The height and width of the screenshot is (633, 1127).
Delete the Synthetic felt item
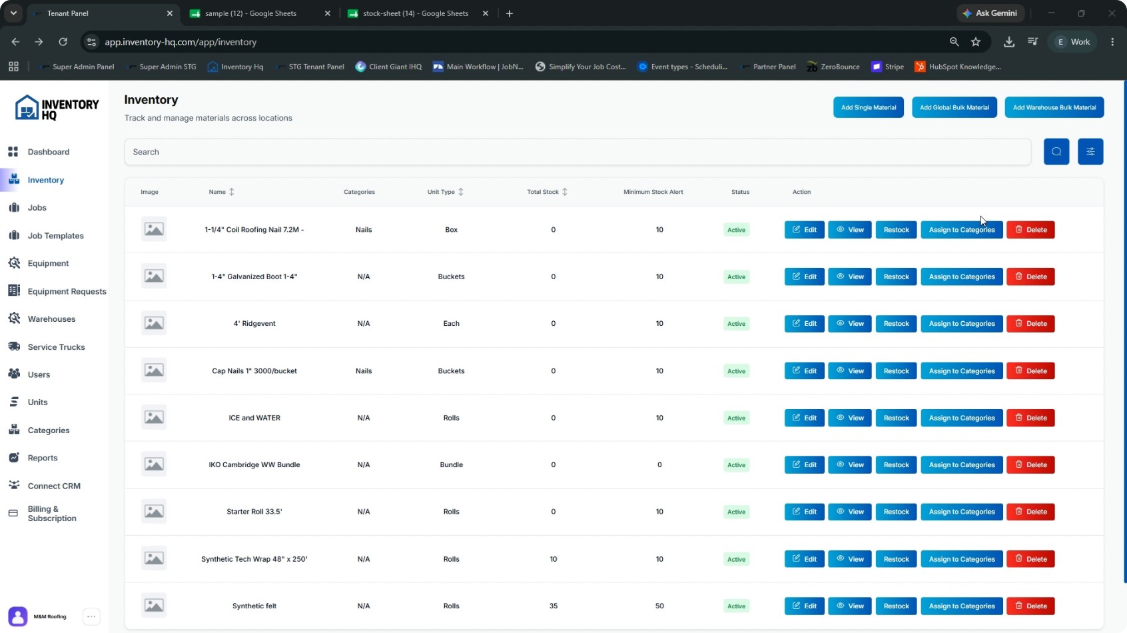1030,606
